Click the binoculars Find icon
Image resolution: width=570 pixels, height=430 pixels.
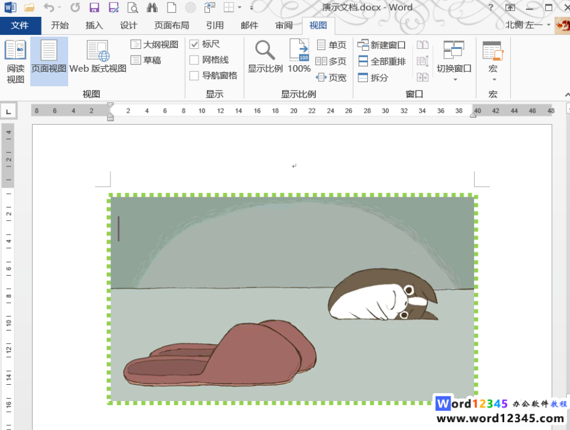[152, 7]
